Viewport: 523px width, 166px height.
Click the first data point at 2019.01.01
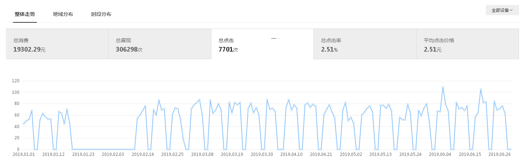tap(23, 124)
